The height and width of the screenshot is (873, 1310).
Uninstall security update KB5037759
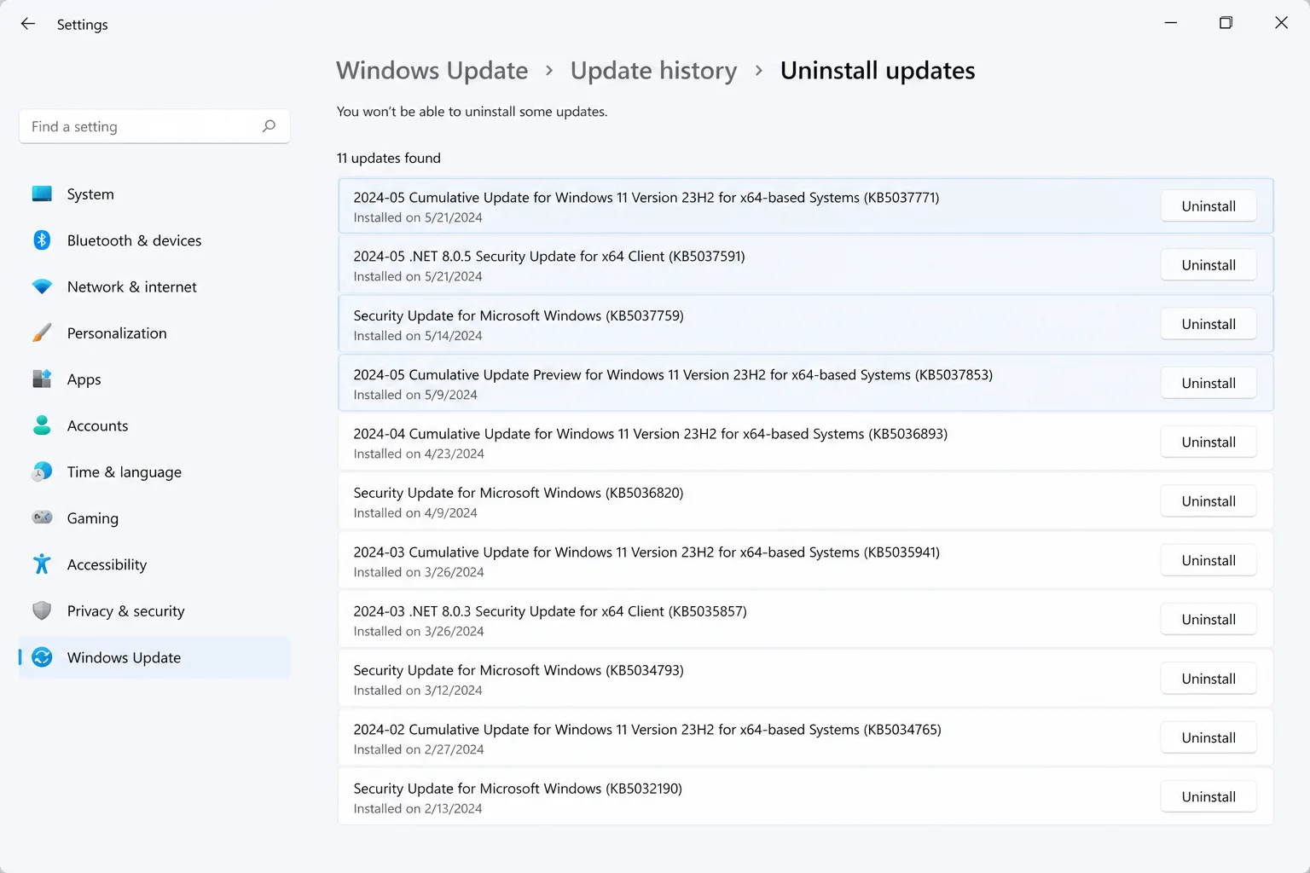[1208, 324]
